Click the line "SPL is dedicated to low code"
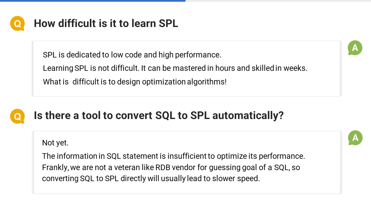Image resolution: width=371 pixels, height=209 pixels. 132,55
